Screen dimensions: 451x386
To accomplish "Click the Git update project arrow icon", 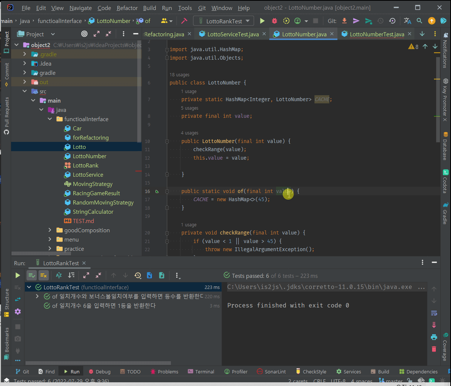I will 344,21.
